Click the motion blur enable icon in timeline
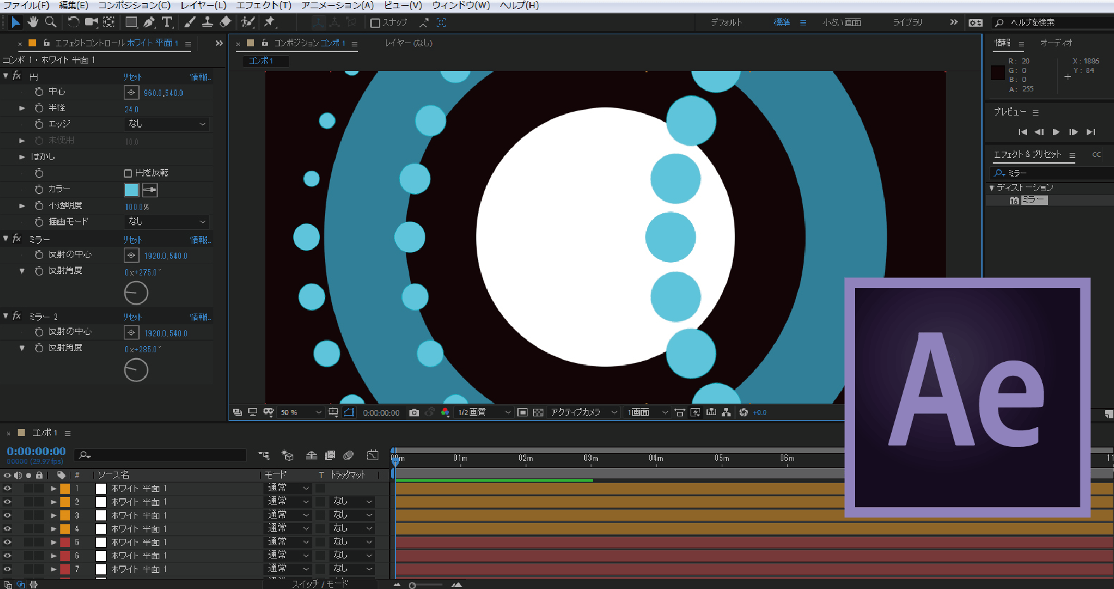 [x=348, y=455]
